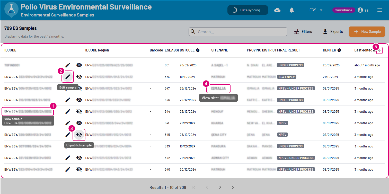Open the hamburger main menu
Viewport: 389px width, 194px height.
(x=380, y=10)
